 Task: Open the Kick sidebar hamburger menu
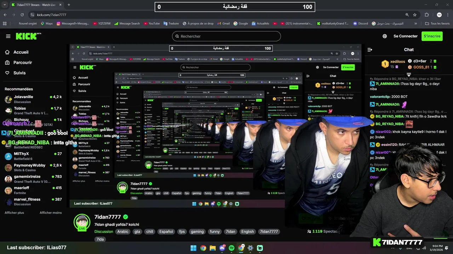point(8,36)
